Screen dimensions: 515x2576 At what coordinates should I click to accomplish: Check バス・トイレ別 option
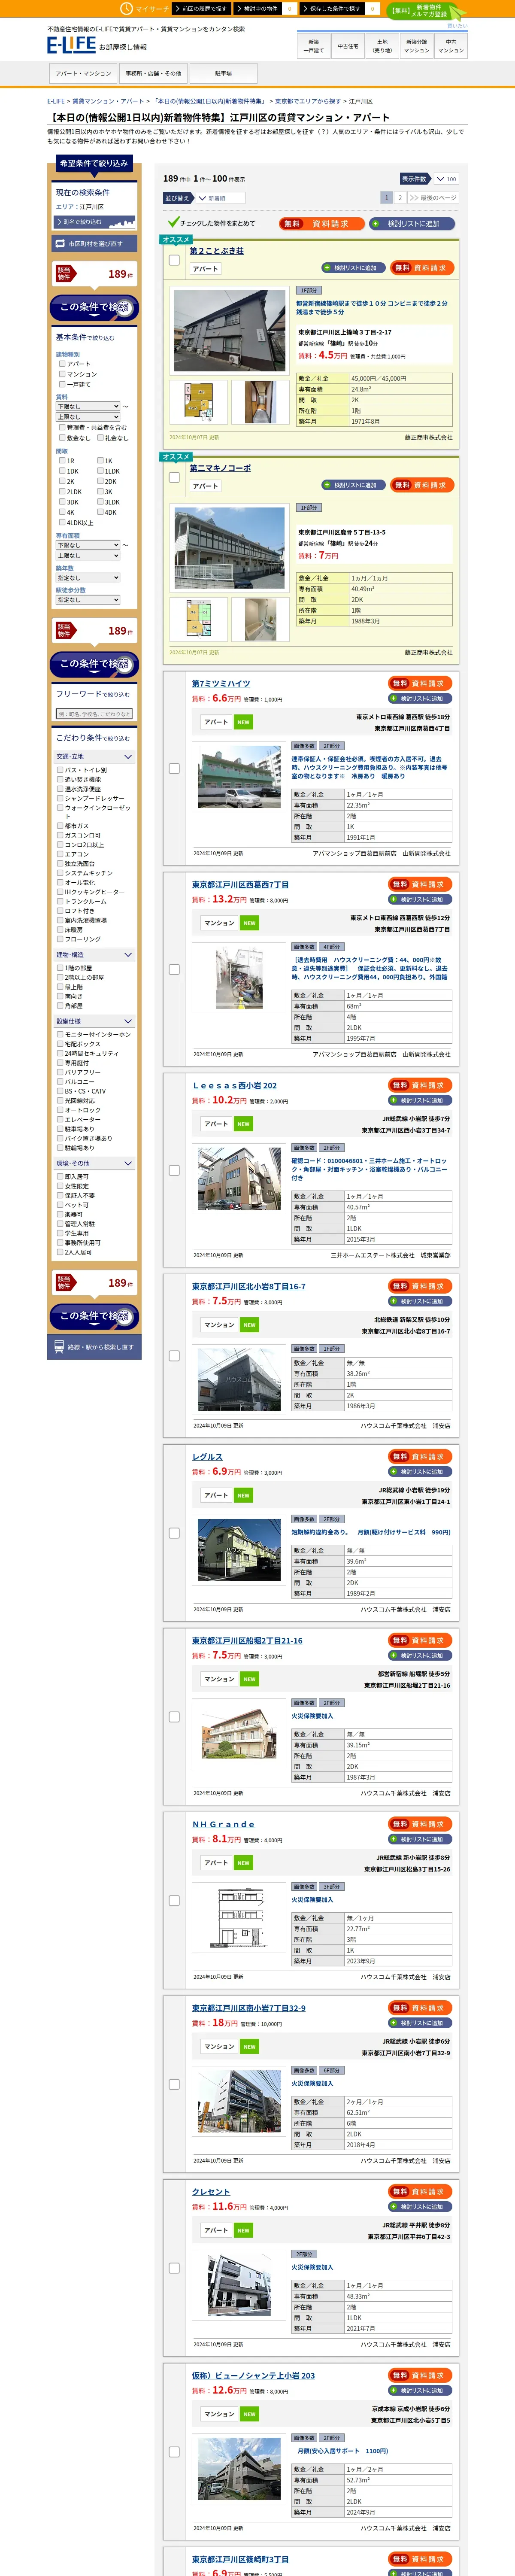click(x=60, y=770)
